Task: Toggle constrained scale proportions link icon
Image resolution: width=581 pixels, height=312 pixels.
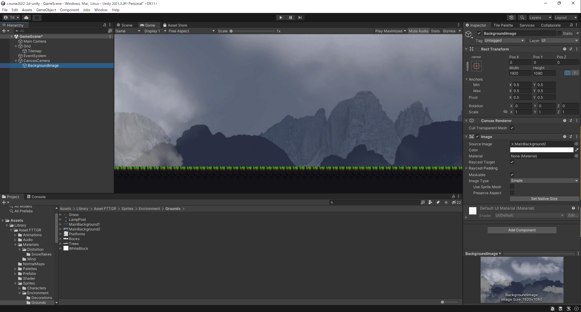Action: click(505, 112)
